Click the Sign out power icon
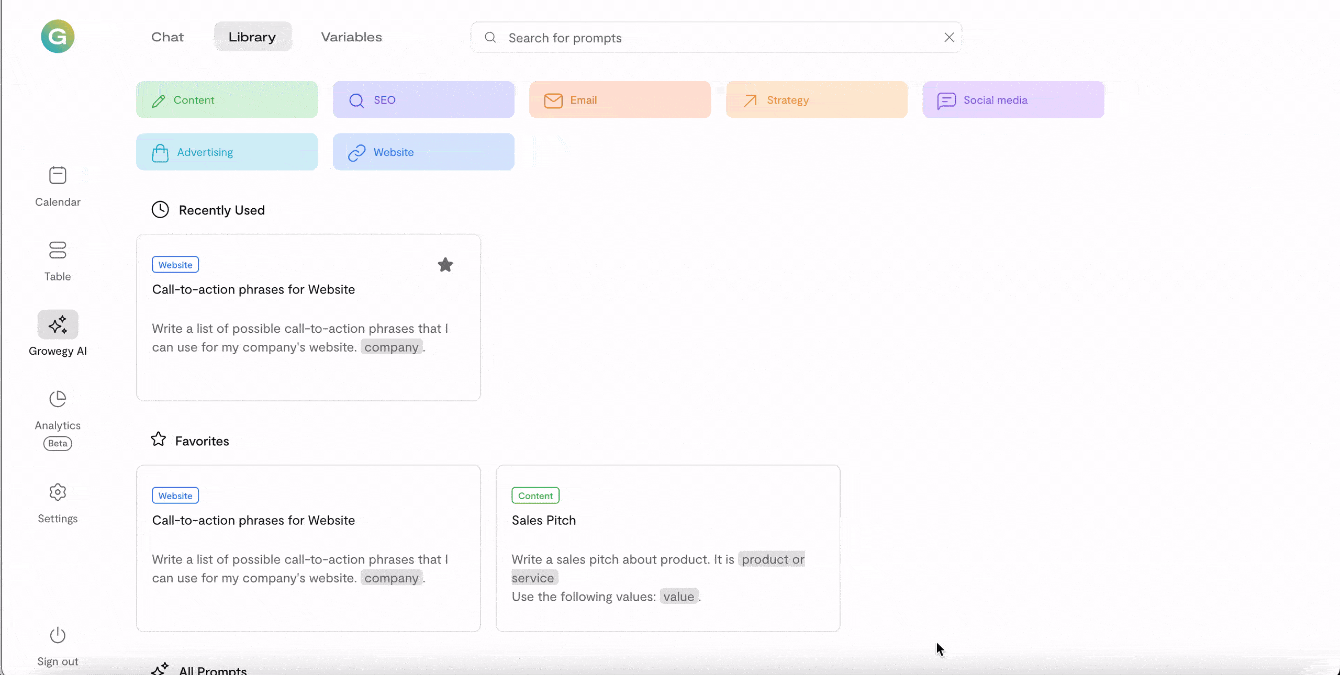 [x=58, y=635]
